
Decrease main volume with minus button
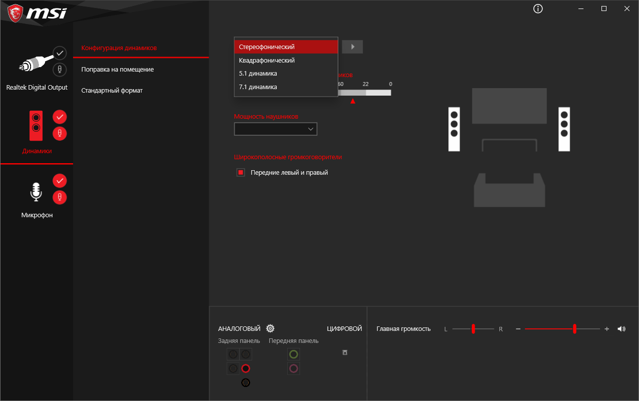coord(518,329)
